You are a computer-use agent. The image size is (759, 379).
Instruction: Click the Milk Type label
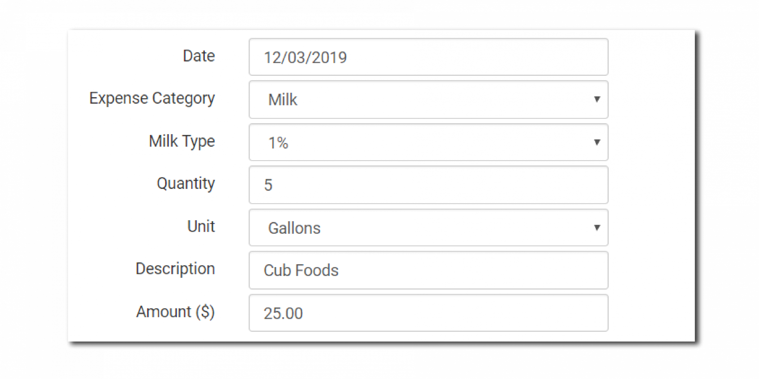[182, 141]
